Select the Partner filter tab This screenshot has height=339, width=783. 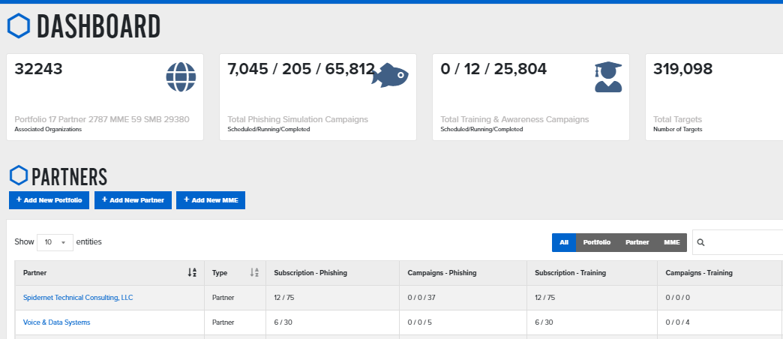point(637,243)
